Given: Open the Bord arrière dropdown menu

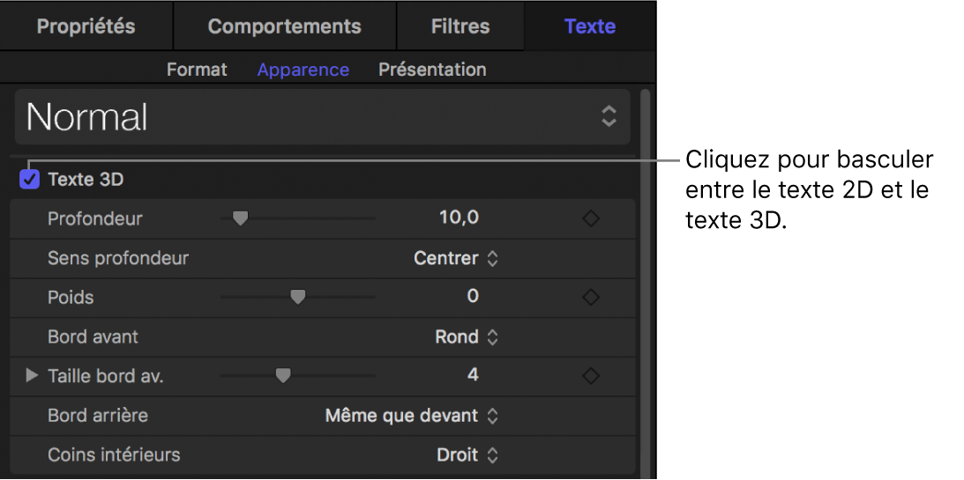Looking at the screenshot, I should coord(412,416).
